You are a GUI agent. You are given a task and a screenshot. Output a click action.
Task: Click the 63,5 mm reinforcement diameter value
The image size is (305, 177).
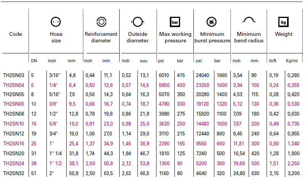tap(108, 173)
